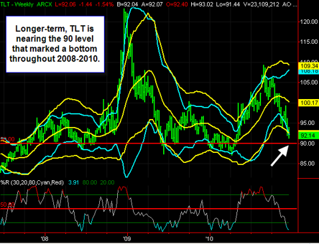Select the bid value B=92.04
319x244 pixels.
pos(127,5)
